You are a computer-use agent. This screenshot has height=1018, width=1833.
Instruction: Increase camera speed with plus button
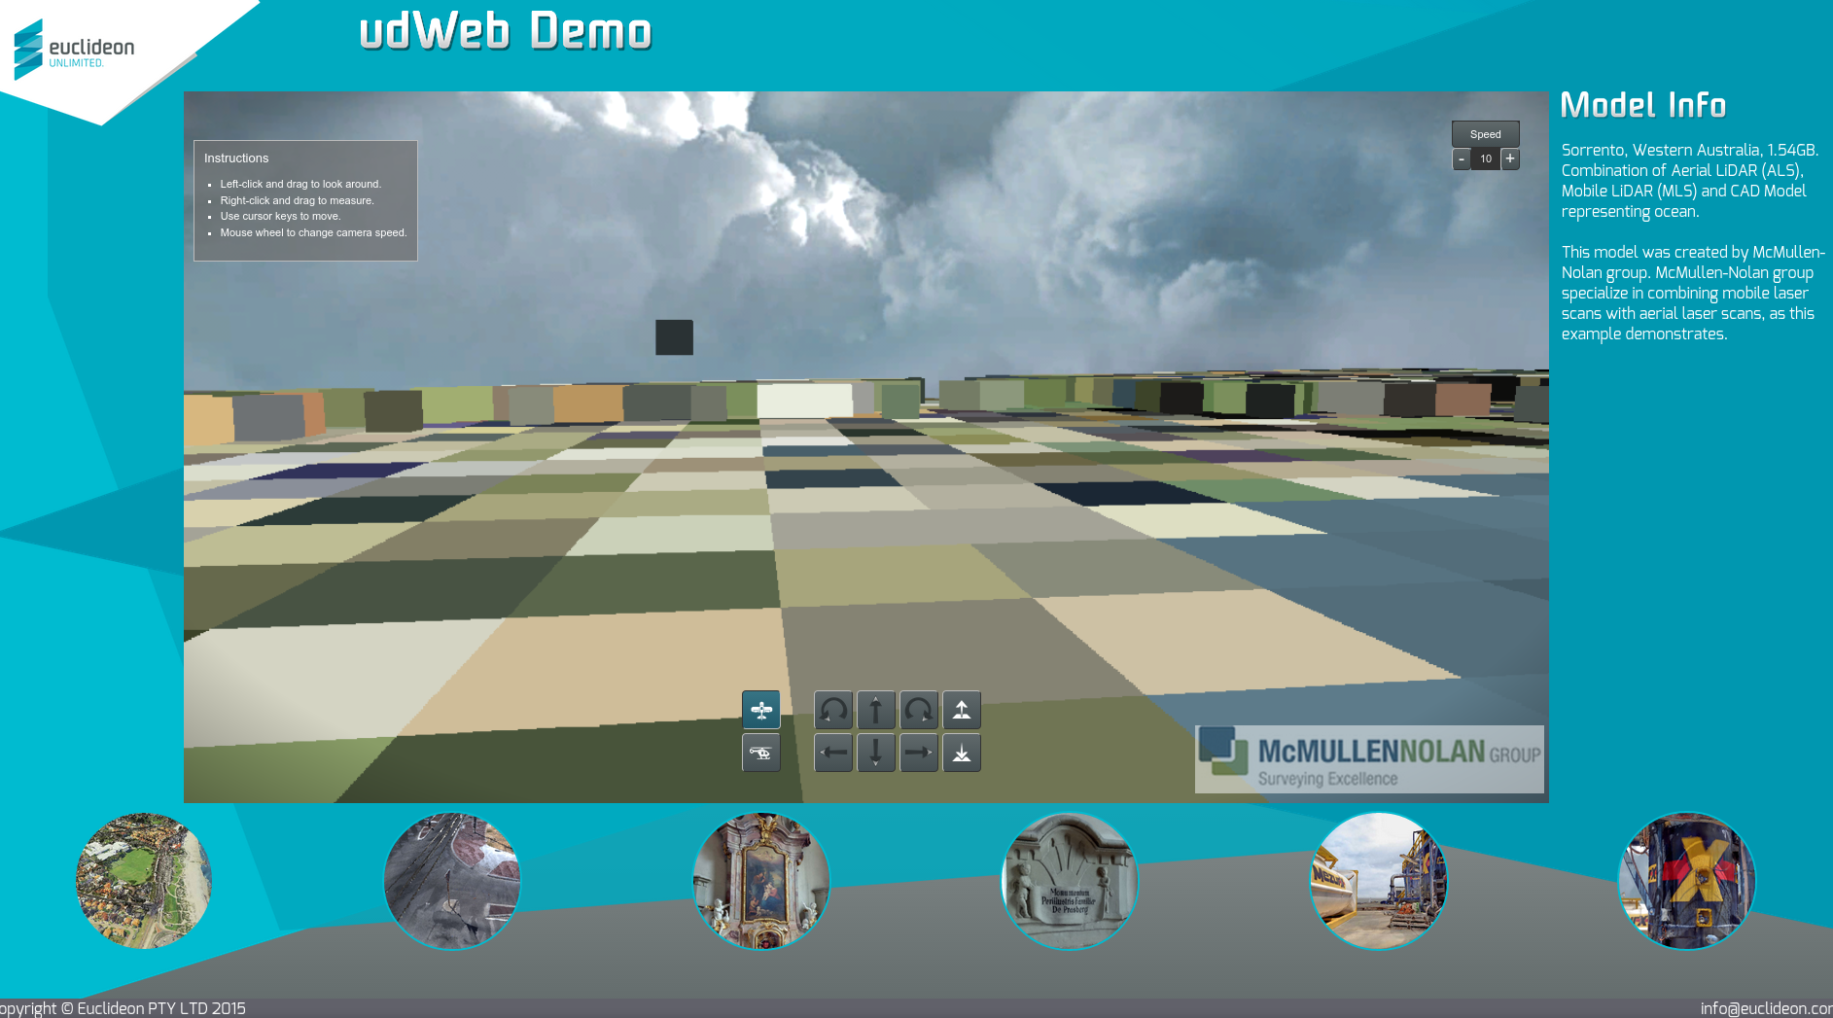click(1510, 158)
